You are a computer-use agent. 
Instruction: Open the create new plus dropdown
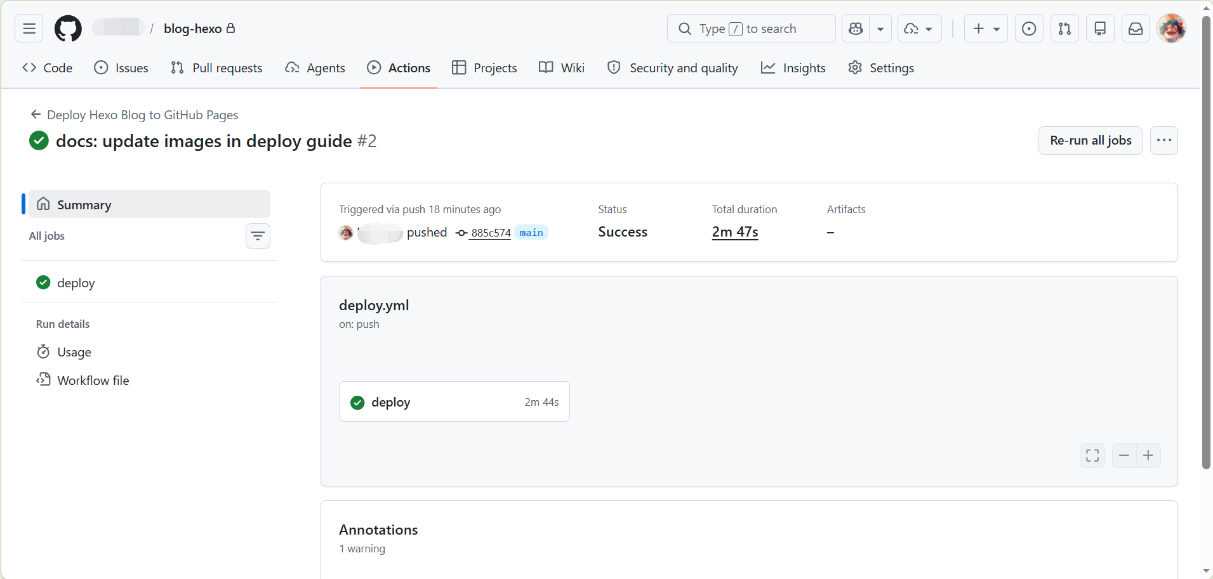point(986,29)
